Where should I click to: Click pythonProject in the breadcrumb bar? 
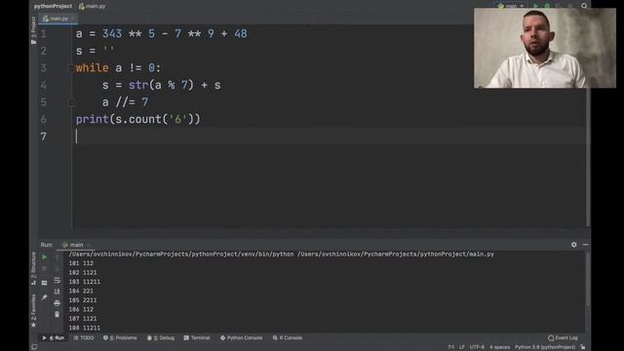point(53,6)
